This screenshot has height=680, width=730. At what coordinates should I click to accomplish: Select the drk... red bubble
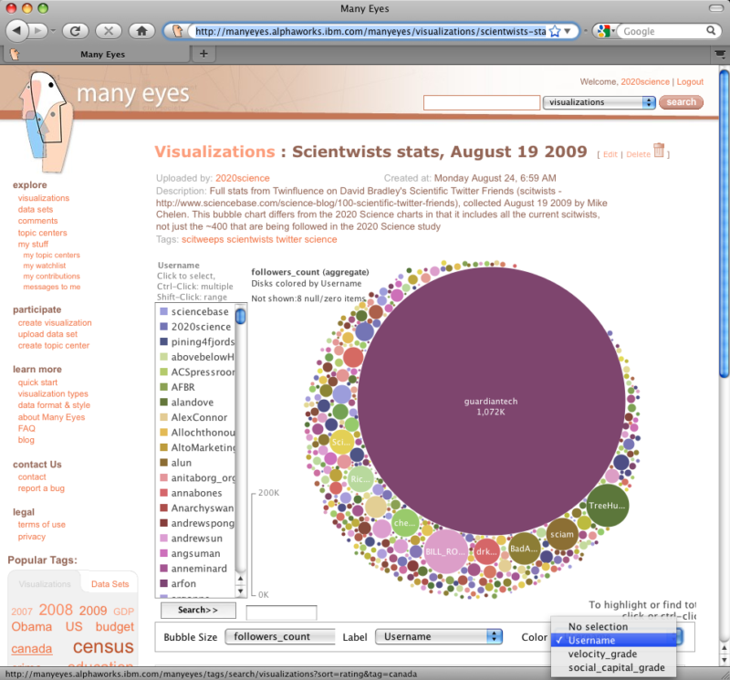pyautogui.click(x=486, y=551)
